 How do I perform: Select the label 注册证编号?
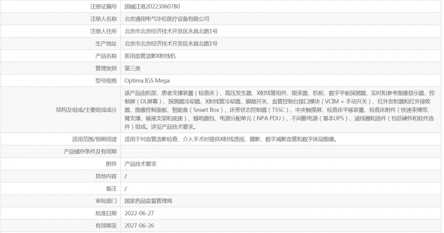pyautogui.click(x=103, y=6)
